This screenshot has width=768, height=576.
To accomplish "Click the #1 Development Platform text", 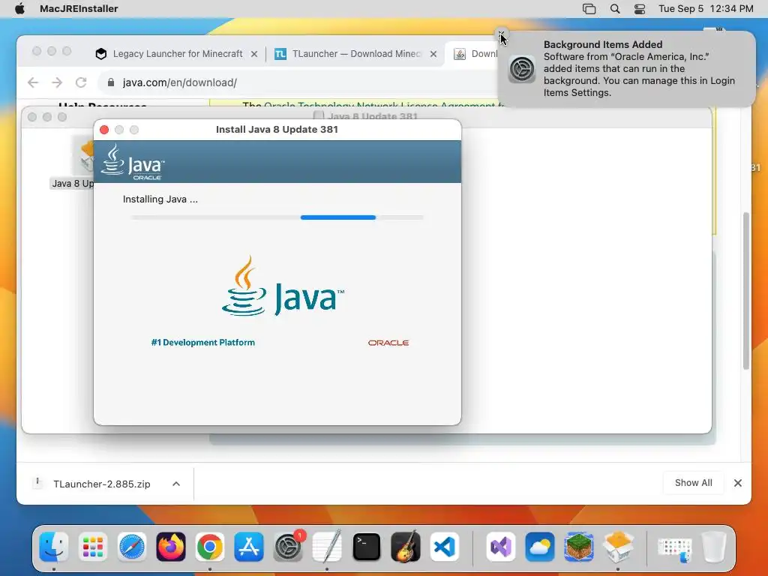I will click(x=202, y=342).
